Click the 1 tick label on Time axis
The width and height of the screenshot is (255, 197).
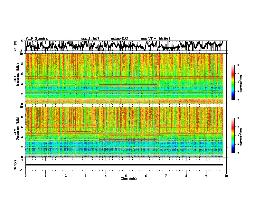45,176
